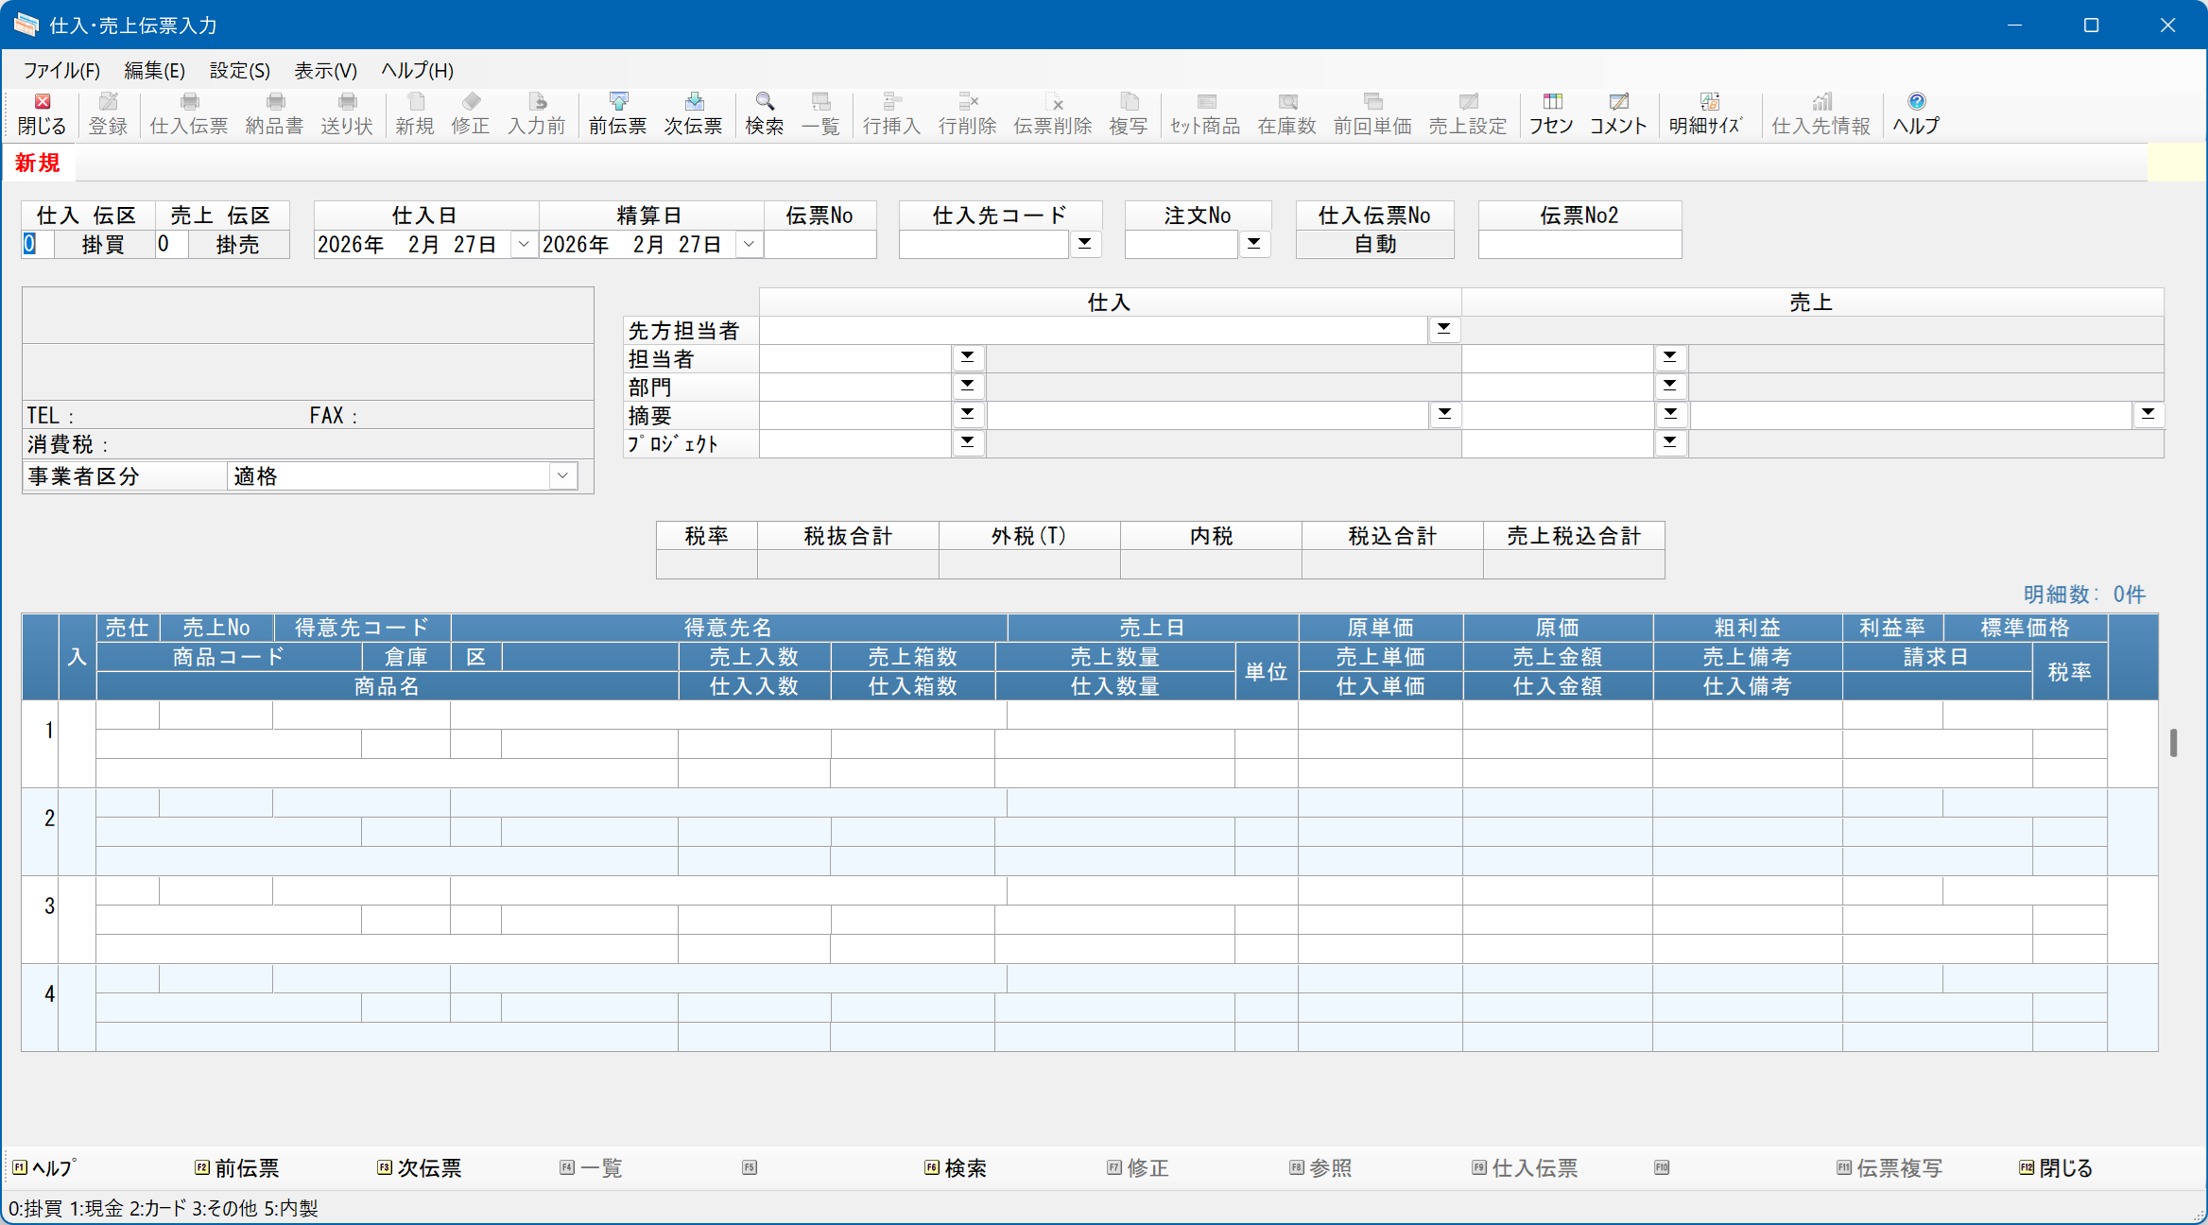This screenshot has width=2208, height=1225.
Task: Click the F6 検索 function key button
Action: tap(955, 1168)
